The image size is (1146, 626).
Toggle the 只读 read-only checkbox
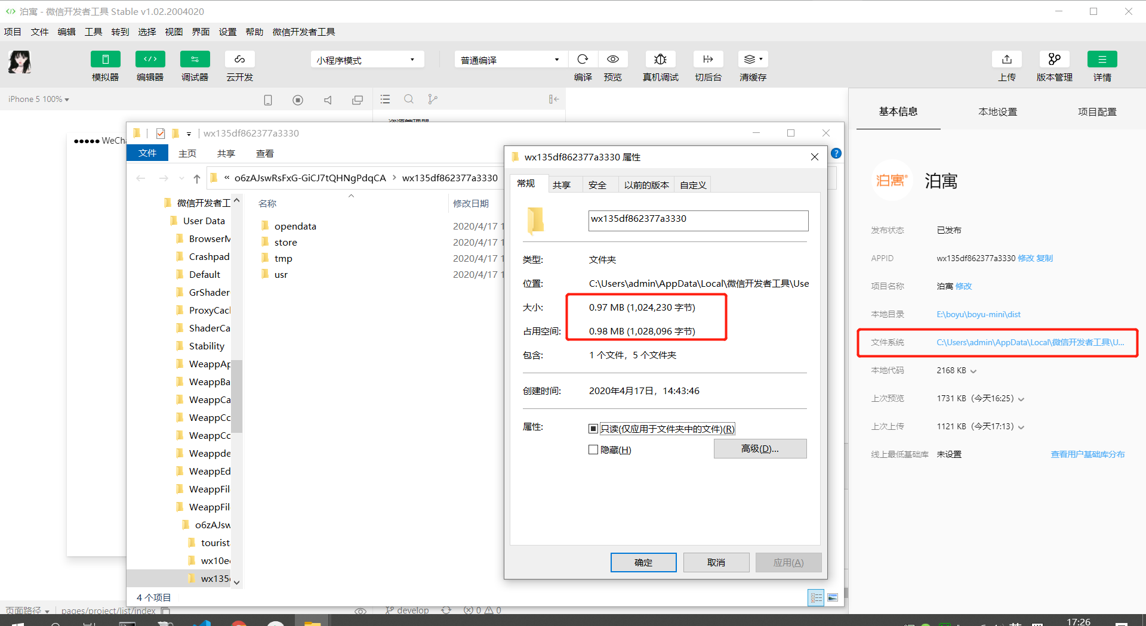click(x=593, y=429)
